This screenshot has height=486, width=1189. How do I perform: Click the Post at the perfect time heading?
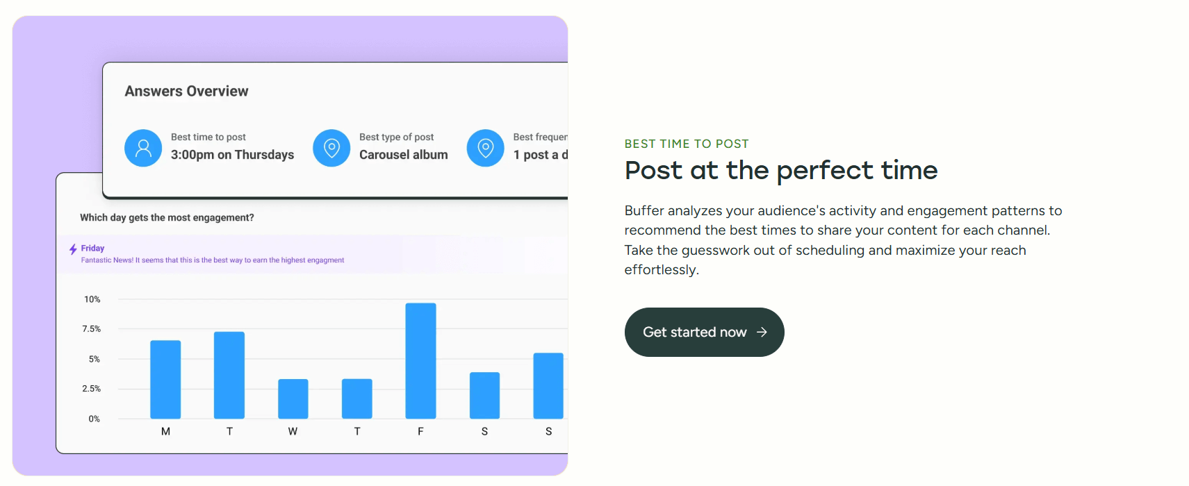pos(780,170)
